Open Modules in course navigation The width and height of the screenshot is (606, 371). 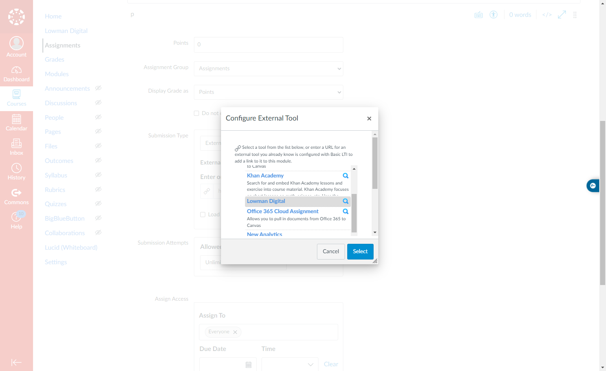[x=57, y=74]
